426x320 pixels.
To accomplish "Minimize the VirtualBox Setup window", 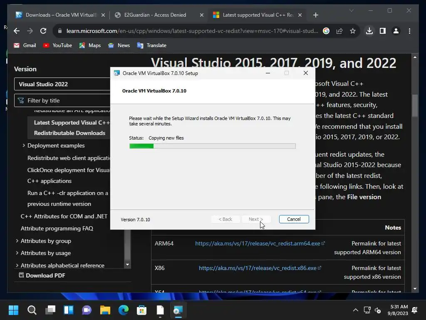I will (x=267, y=73).
